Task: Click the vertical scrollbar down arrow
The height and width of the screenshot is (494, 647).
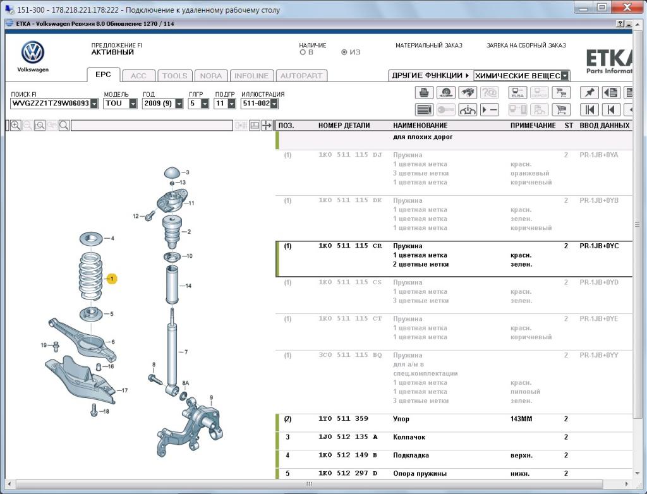Action: (x=638, y=473)
